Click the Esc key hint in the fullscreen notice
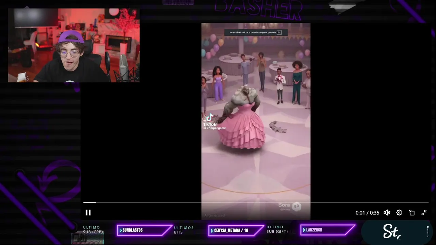Viewport: 436px width, 245px height. (x=279, y=32)
